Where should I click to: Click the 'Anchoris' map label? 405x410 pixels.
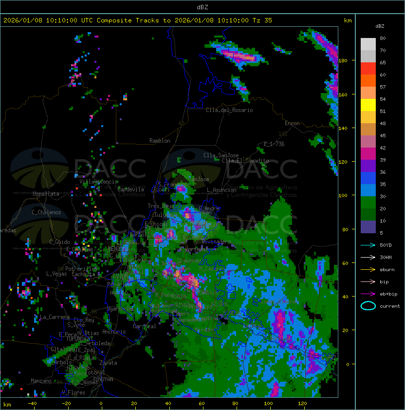114,332
